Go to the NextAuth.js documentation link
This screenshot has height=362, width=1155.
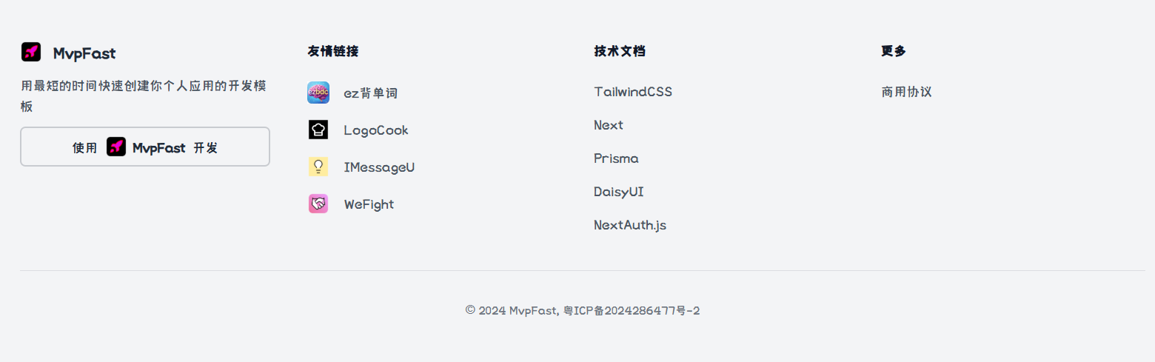point(630,225)
